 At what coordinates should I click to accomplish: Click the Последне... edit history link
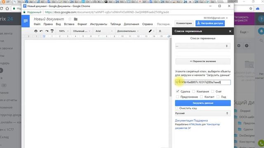(164, 24)
